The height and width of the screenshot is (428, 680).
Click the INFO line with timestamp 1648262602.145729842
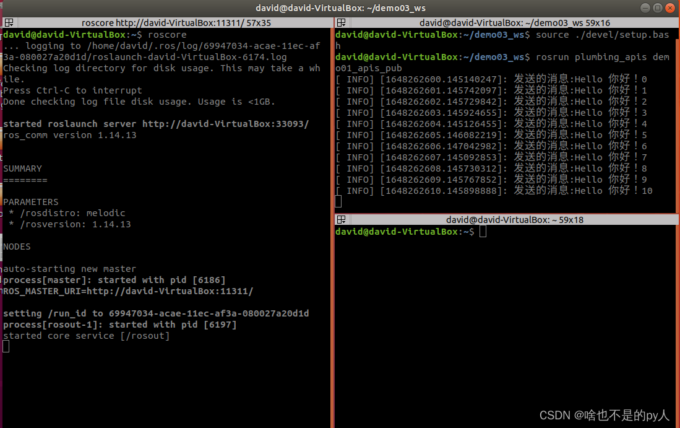click(x=491, y=102)
